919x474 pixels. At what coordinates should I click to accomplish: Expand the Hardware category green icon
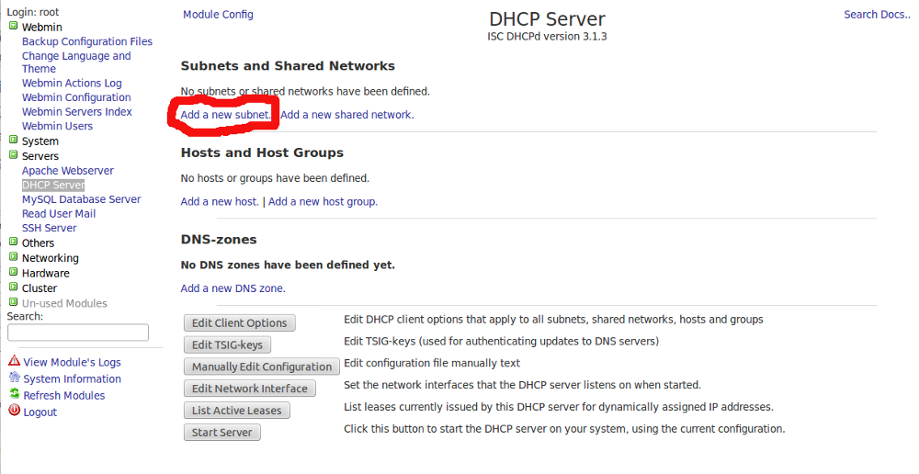click(13, 272)
